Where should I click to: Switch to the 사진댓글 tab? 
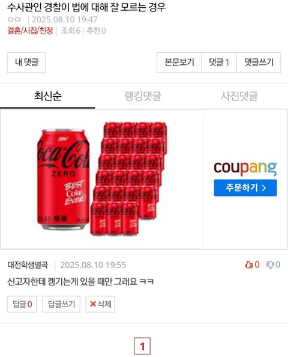(239, 96)
